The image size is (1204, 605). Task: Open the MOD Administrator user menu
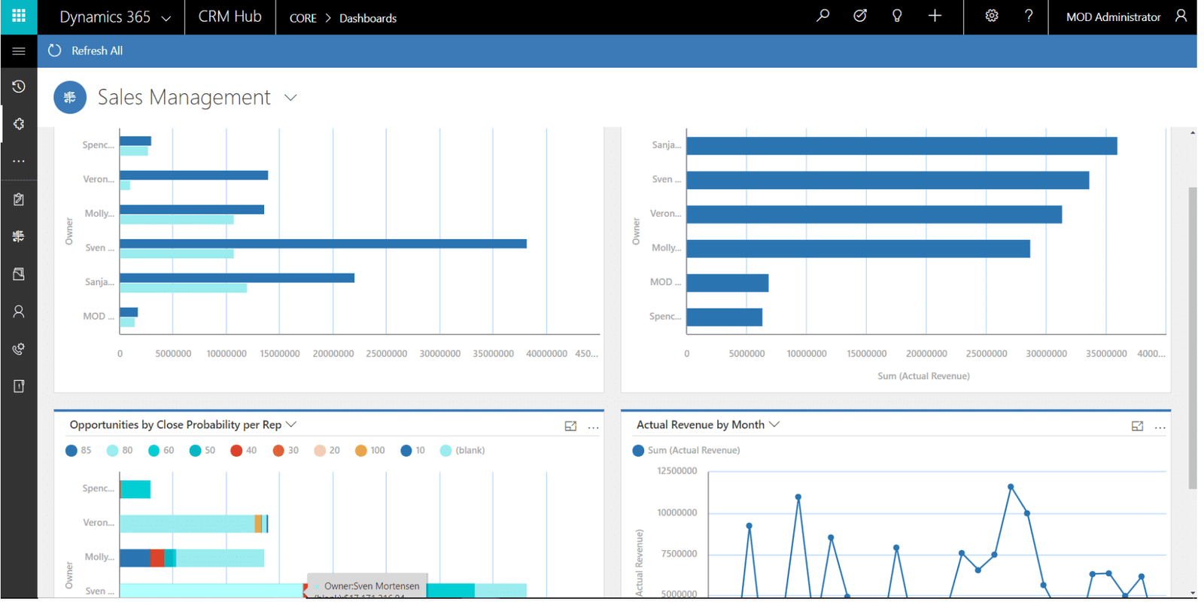[x=1113, y=17]
